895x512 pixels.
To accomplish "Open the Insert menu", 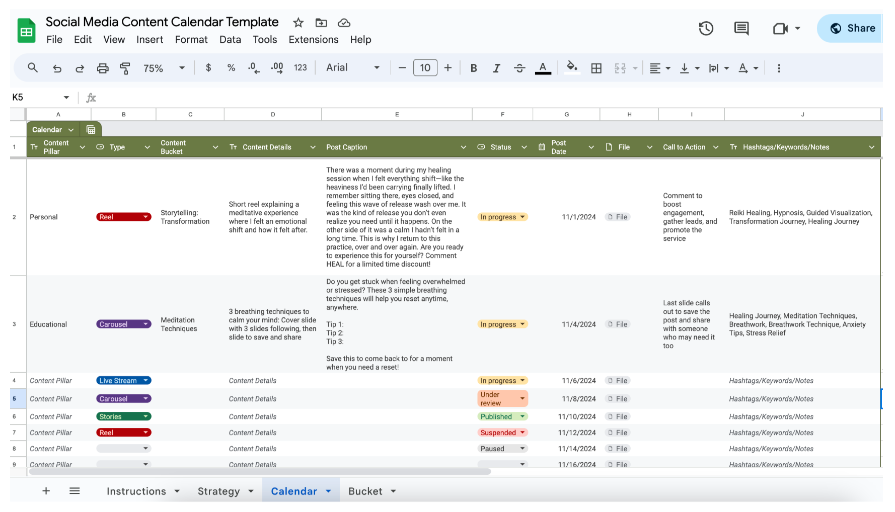I will coord(150,39).
